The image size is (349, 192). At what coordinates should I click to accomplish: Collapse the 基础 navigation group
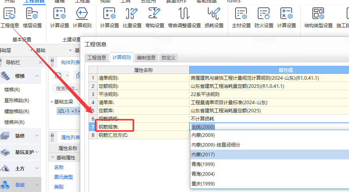pos(37,185)
